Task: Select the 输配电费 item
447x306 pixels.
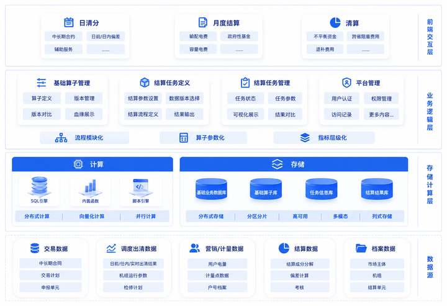Action: pos(199,37)
